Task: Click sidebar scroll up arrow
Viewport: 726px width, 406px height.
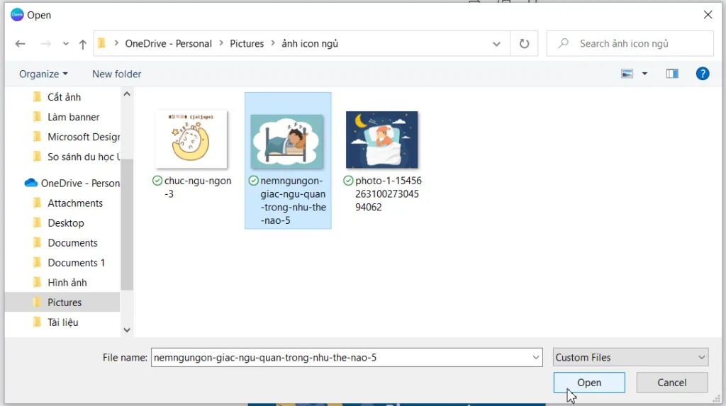Action: [127, 94]
